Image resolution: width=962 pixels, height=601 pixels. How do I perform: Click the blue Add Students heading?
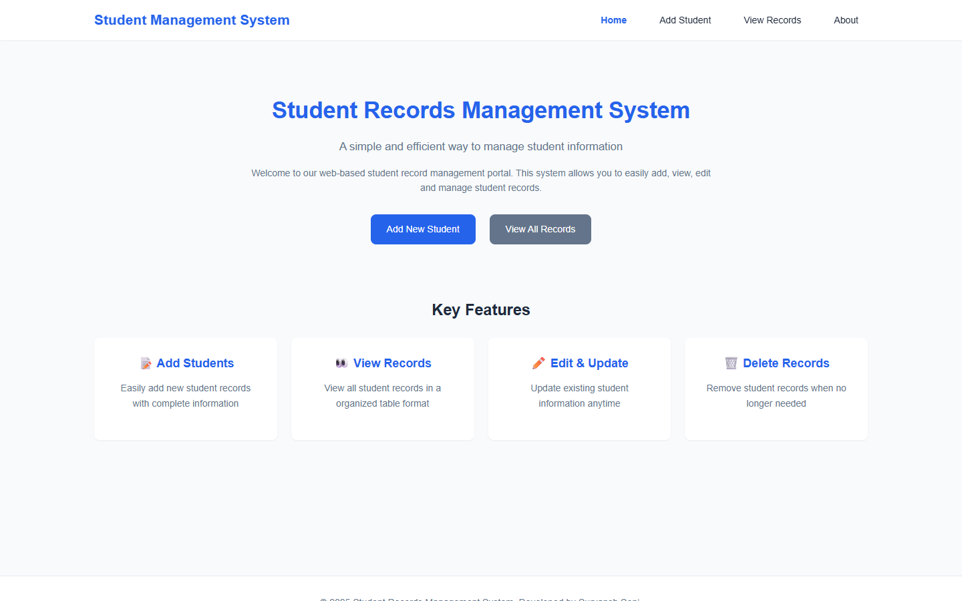click(x=195, y=363)
